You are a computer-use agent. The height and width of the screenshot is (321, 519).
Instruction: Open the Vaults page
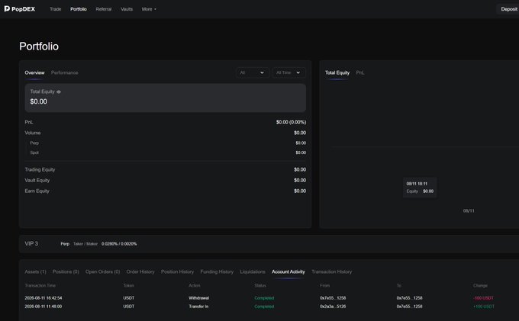pos(127,9)
